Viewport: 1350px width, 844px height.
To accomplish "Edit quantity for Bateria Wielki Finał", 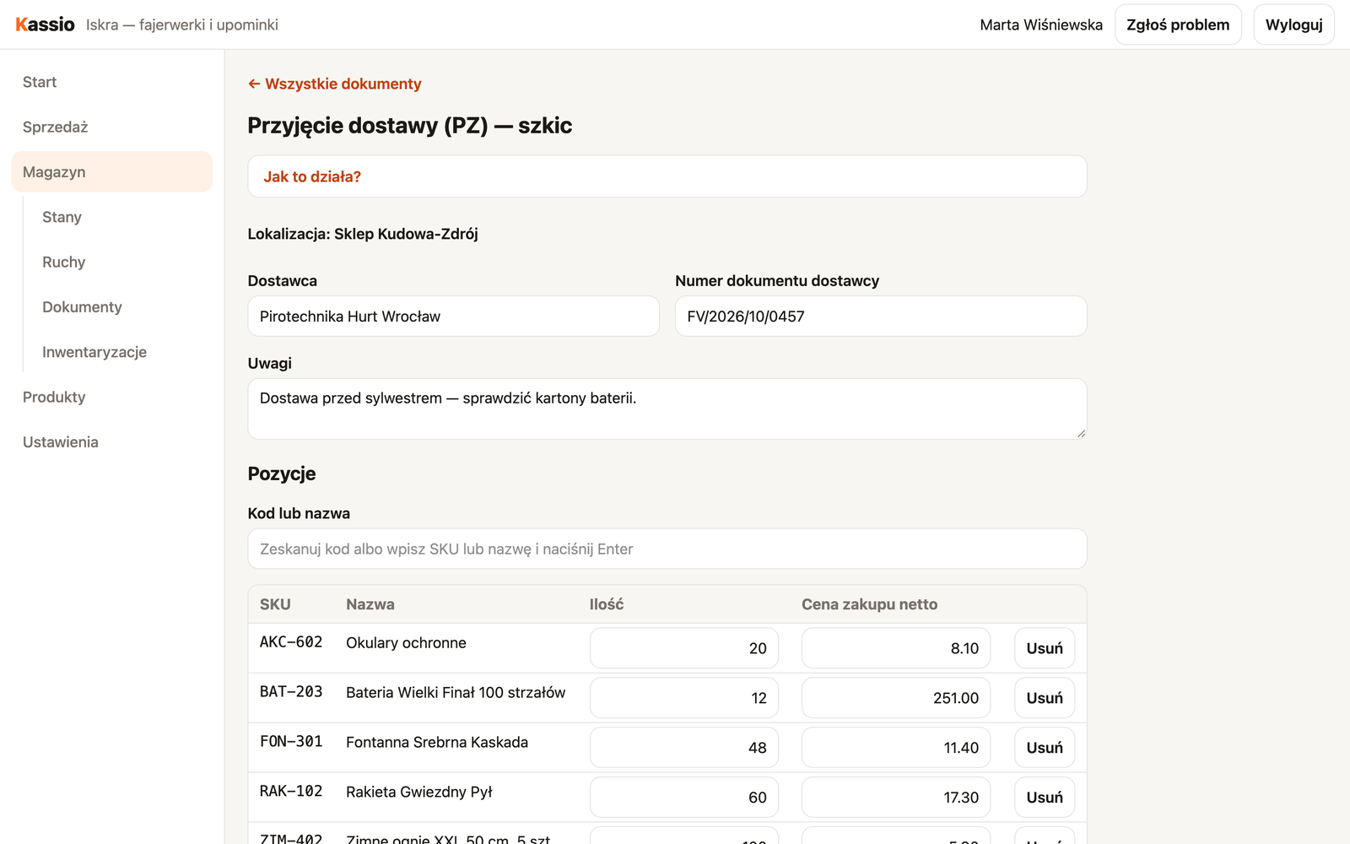I will coord(683,698).
